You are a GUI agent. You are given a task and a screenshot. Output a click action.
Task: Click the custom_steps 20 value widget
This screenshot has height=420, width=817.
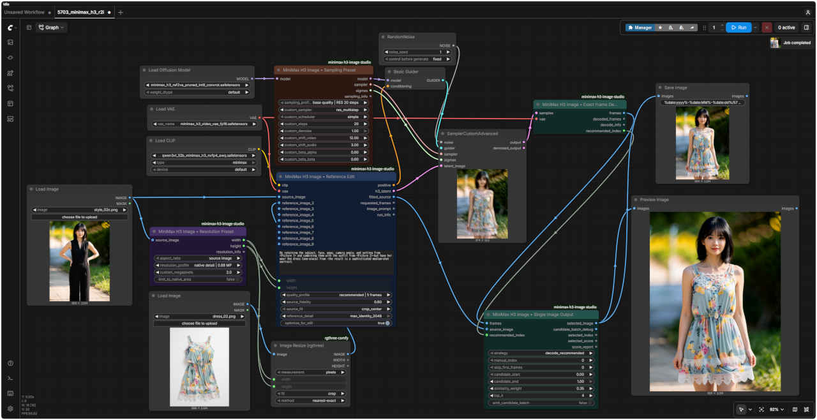click(x=324, y=124)
